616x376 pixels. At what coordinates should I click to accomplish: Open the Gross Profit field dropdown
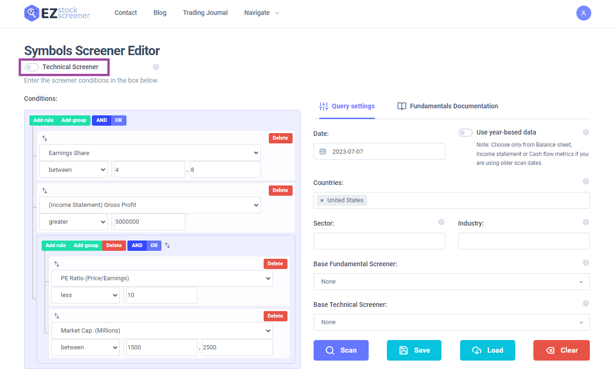click(x=150, y=205)
